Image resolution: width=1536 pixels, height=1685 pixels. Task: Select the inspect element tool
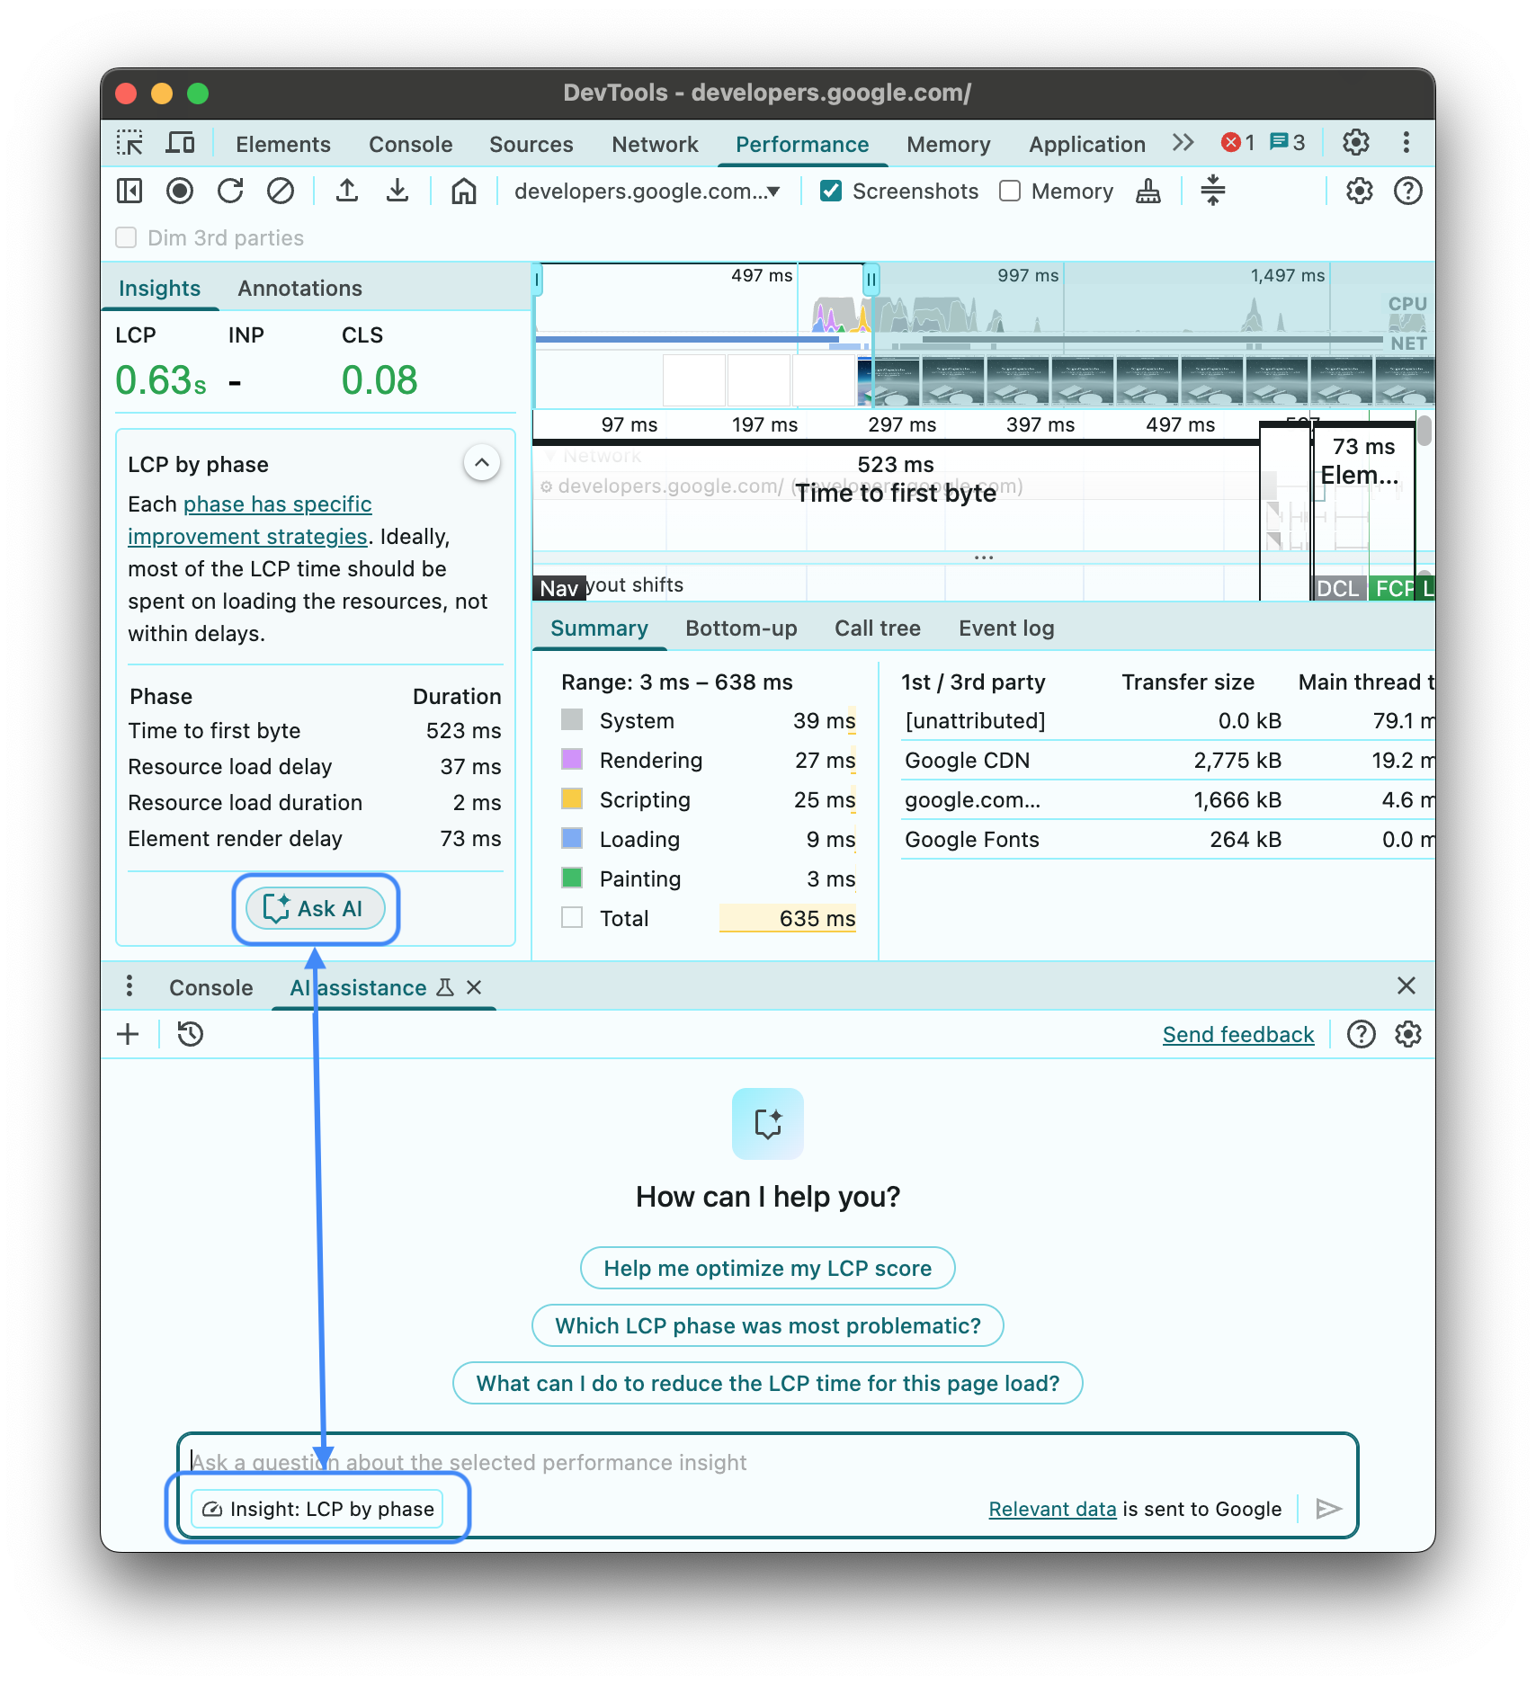coord(130,143)
